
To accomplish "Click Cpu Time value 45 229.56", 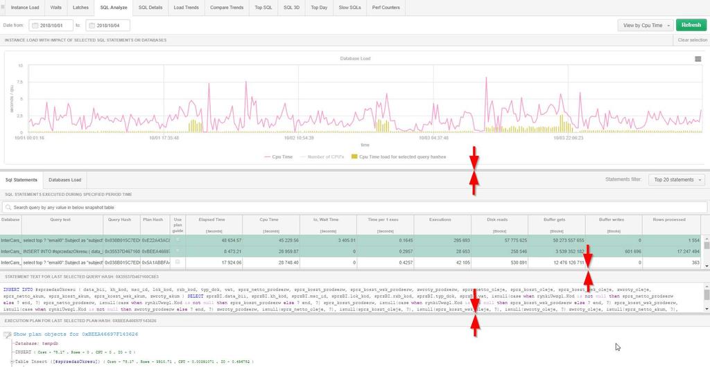I will [288, 240].
